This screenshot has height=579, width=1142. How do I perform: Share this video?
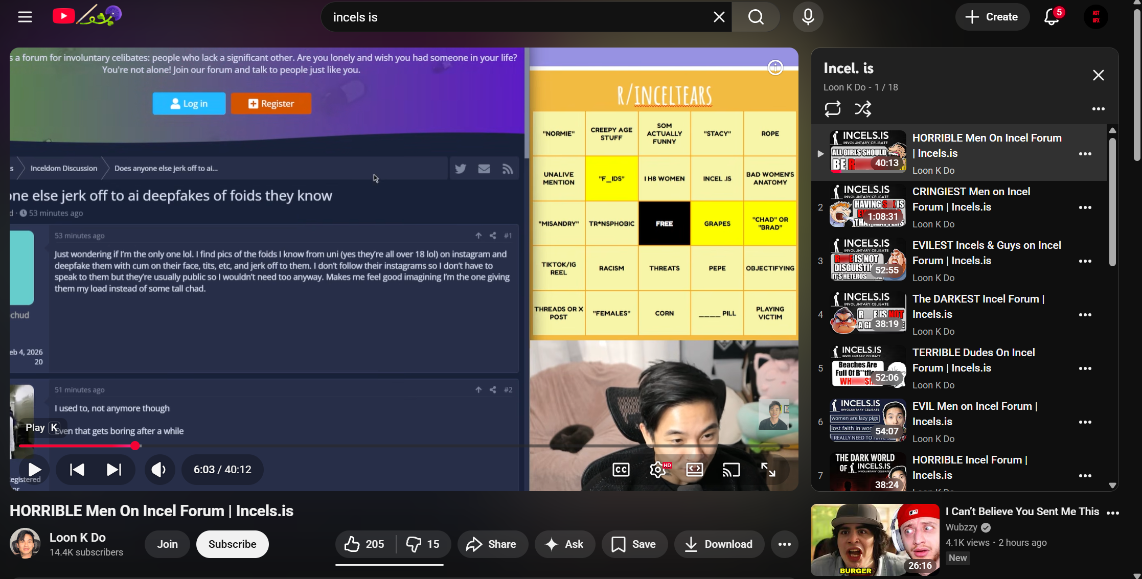coord(491,544)
